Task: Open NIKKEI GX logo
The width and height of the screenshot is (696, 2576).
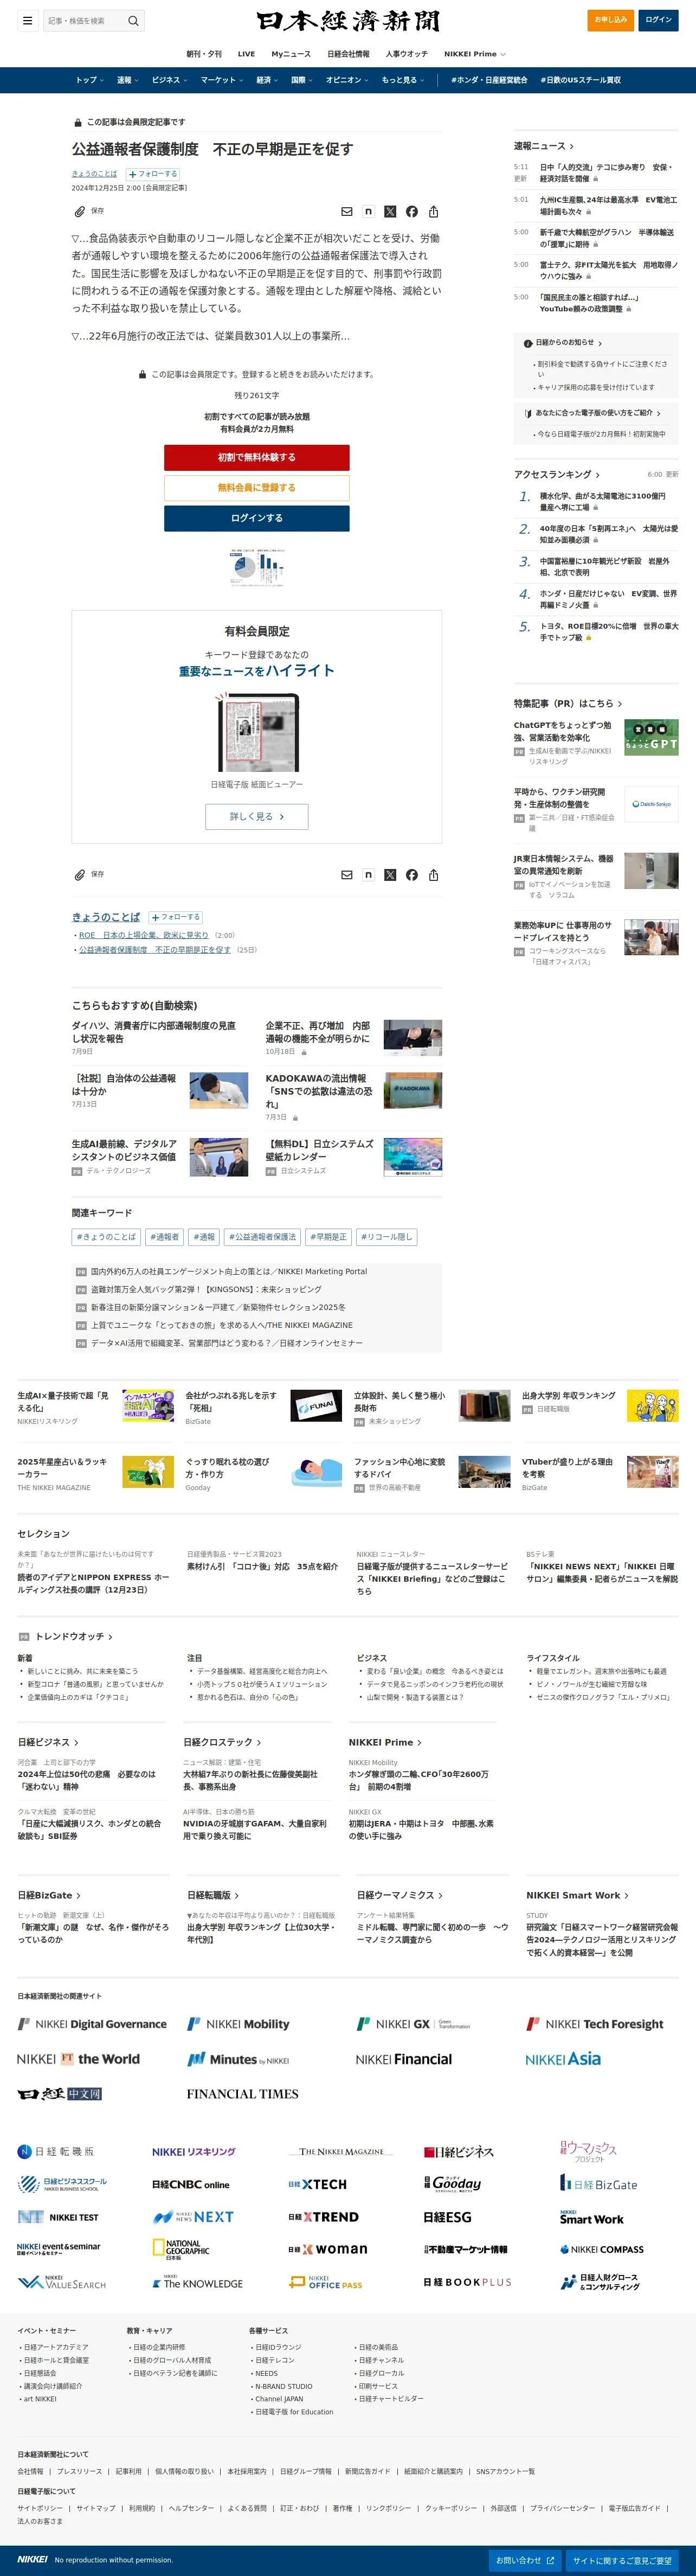Action: 414,2024
